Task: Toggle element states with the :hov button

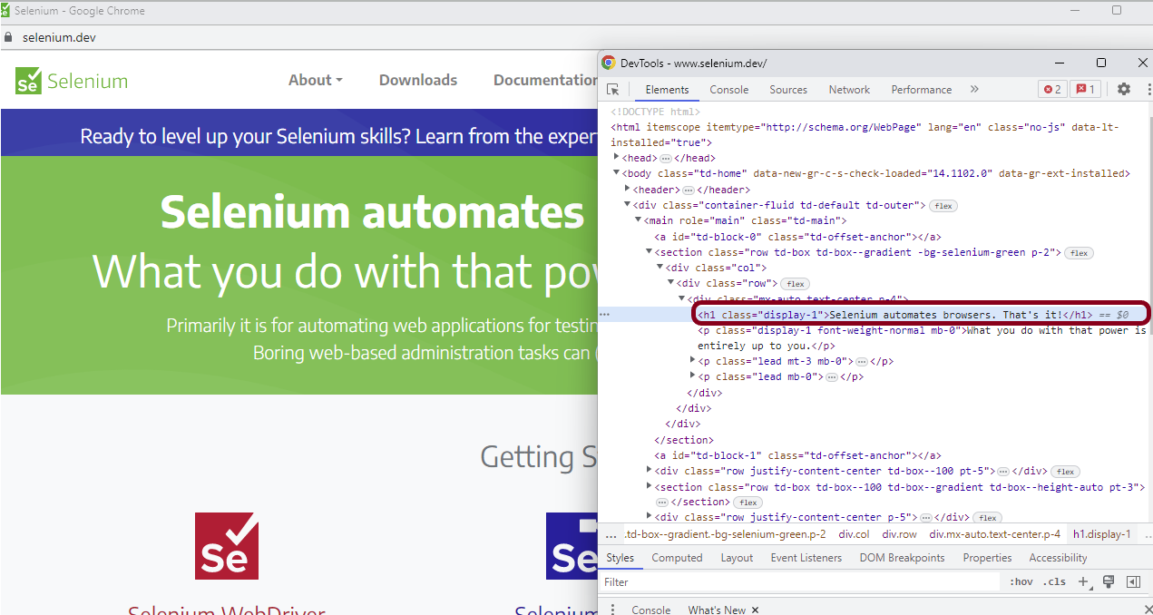Action: pyautogui.click(x=1021, y=581)
